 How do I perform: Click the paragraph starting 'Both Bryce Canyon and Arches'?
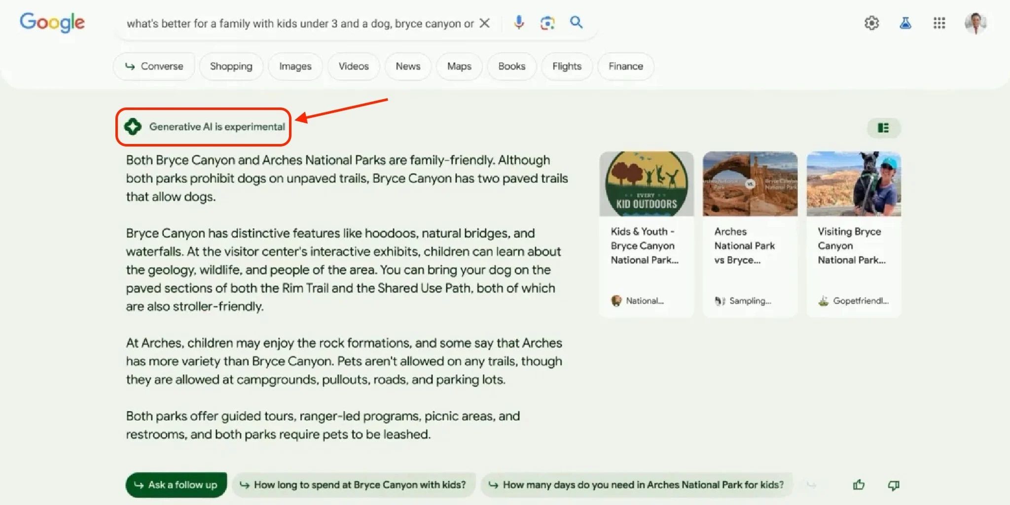click(347, 178)
